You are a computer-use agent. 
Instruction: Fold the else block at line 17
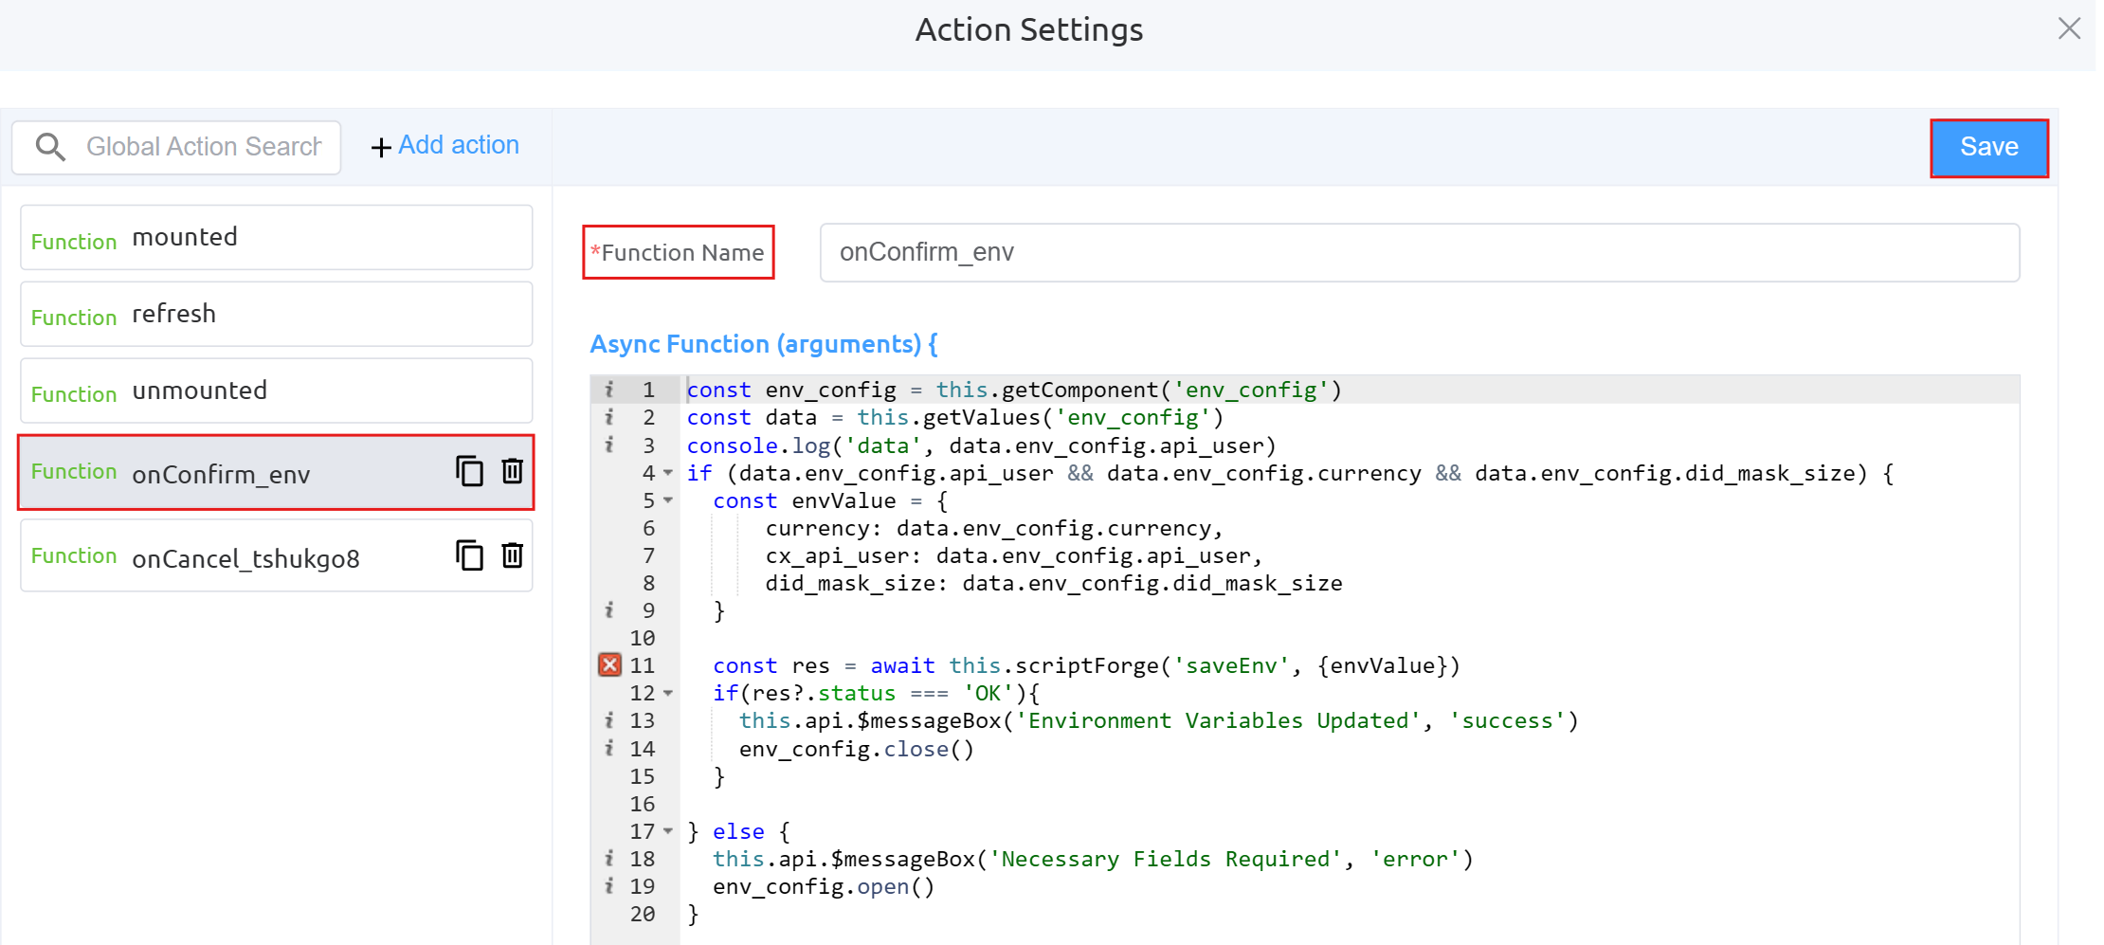(668, 831)
